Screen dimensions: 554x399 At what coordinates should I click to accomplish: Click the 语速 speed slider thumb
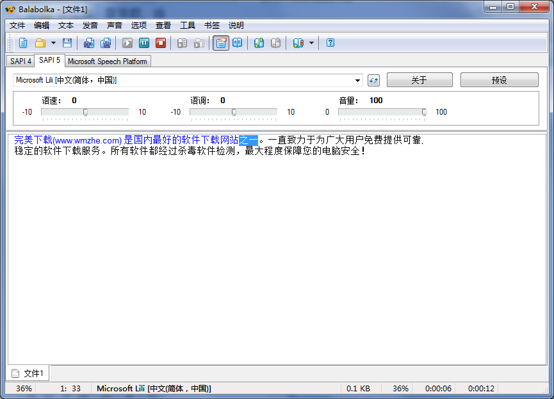click(85, 112)
